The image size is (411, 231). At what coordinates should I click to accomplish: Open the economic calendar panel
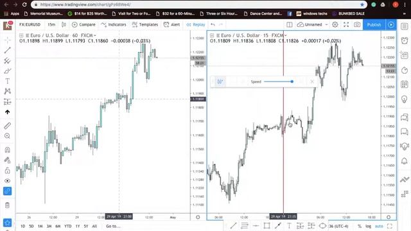point(405,84)
